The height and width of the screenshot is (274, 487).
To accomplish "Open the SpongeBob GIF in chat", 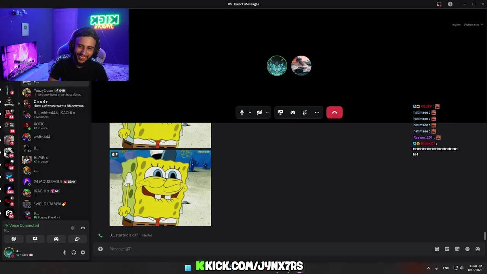I will click(x=160, y=188).
